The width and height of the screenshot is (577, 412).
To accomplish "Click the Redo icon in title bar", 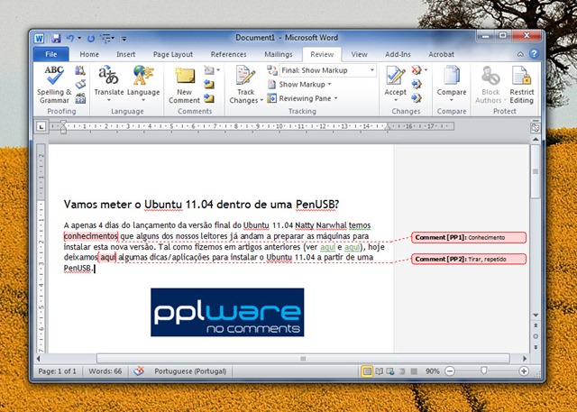I will pos(91,38).
